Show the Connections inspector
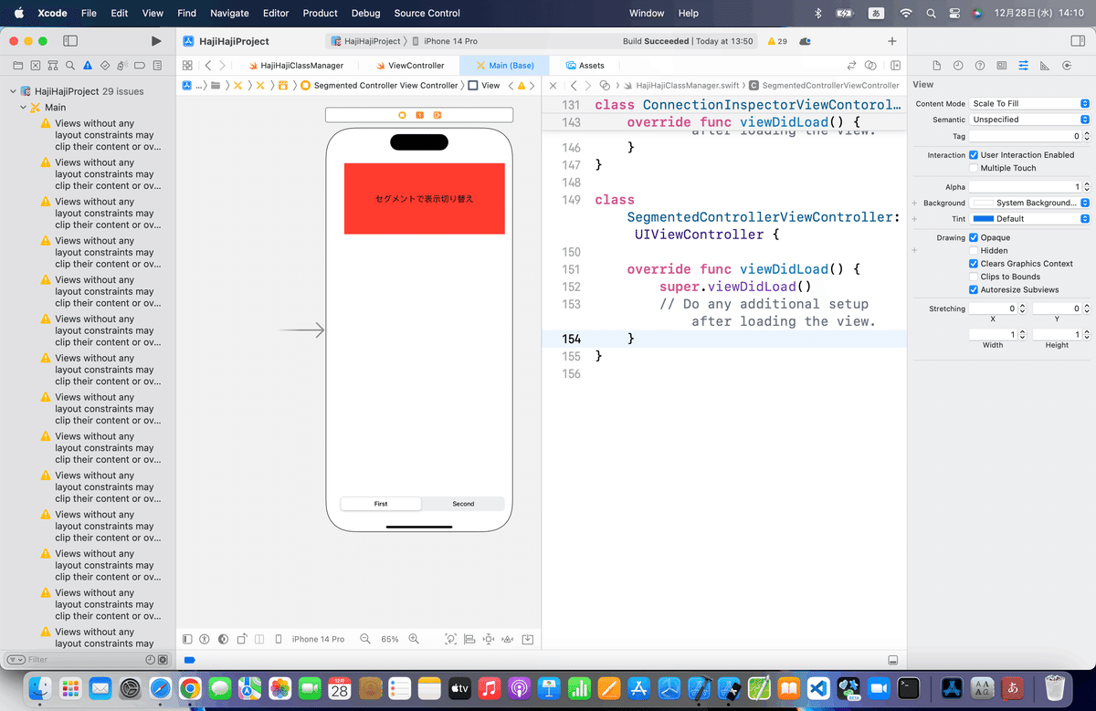The image size is (1096, 711). [1067, 66]
